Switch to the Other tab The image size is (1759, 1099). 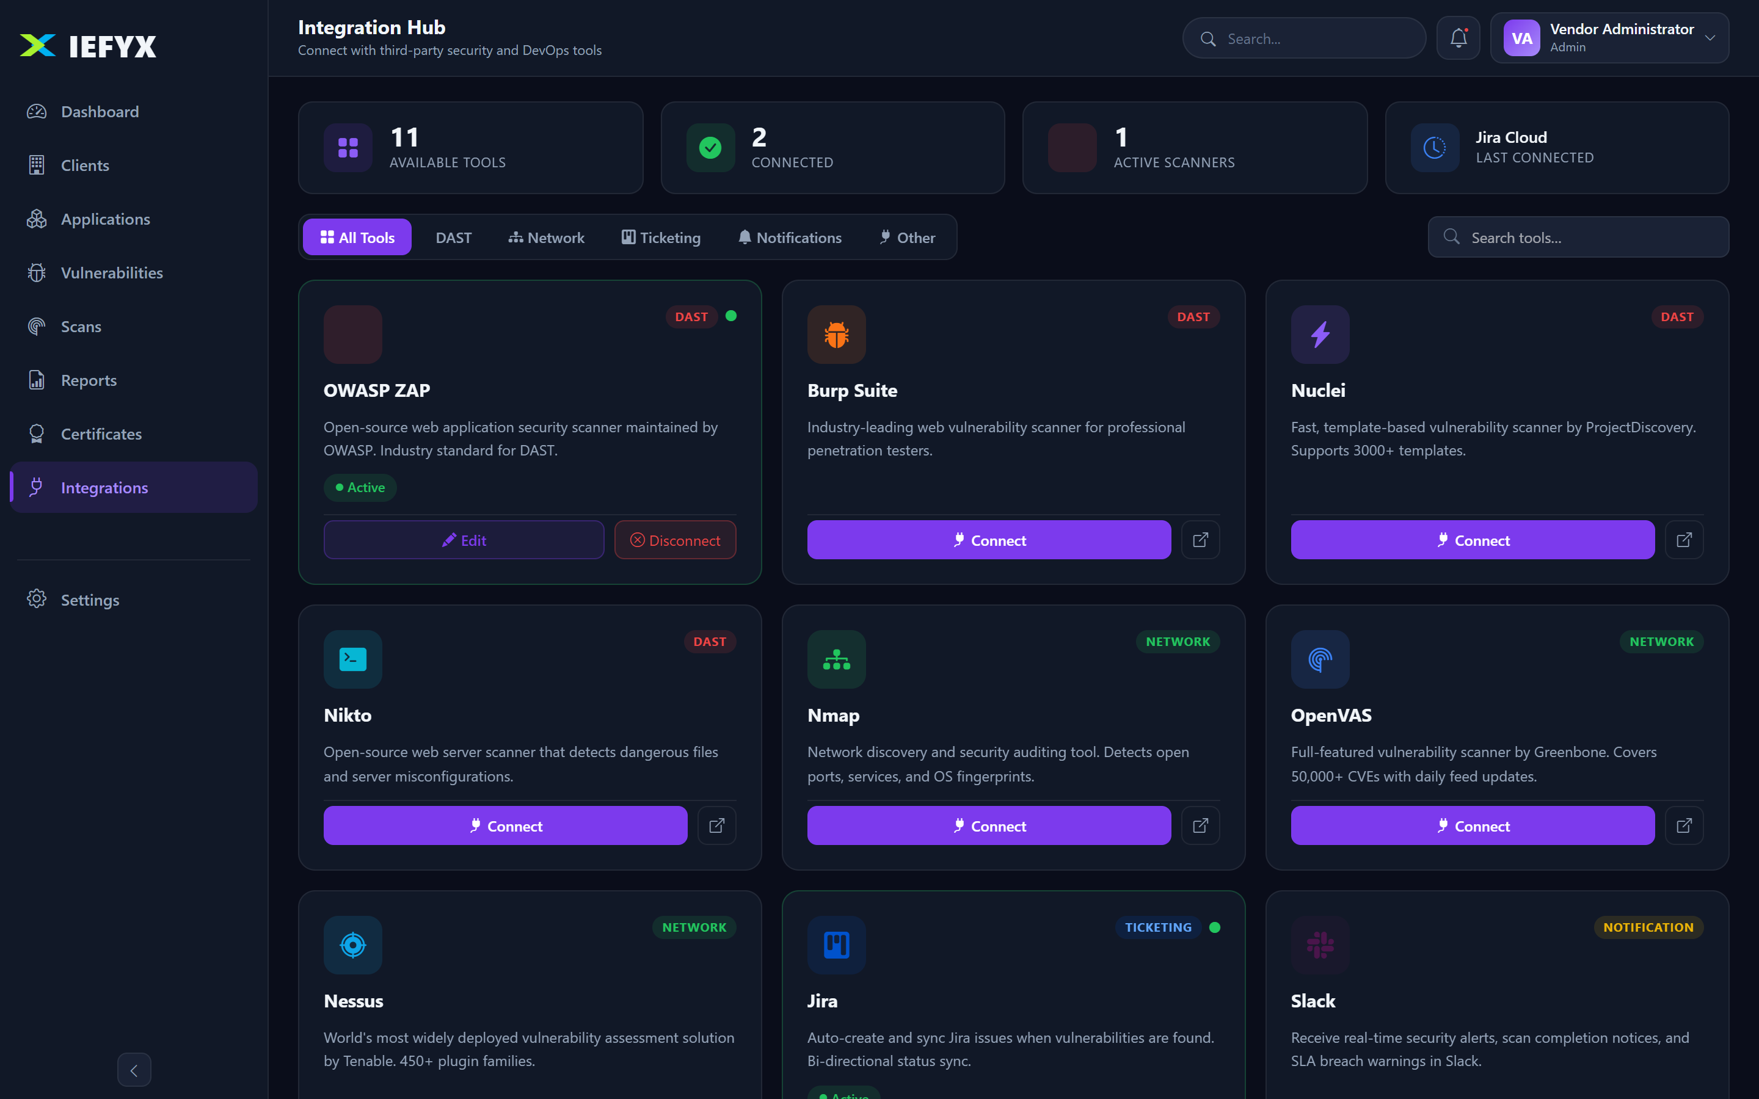pos(906,238)
